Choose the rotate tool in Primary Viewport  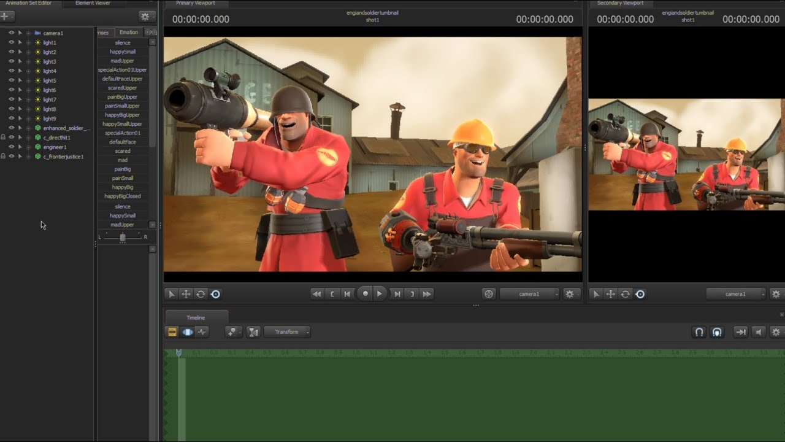(201, 294)
